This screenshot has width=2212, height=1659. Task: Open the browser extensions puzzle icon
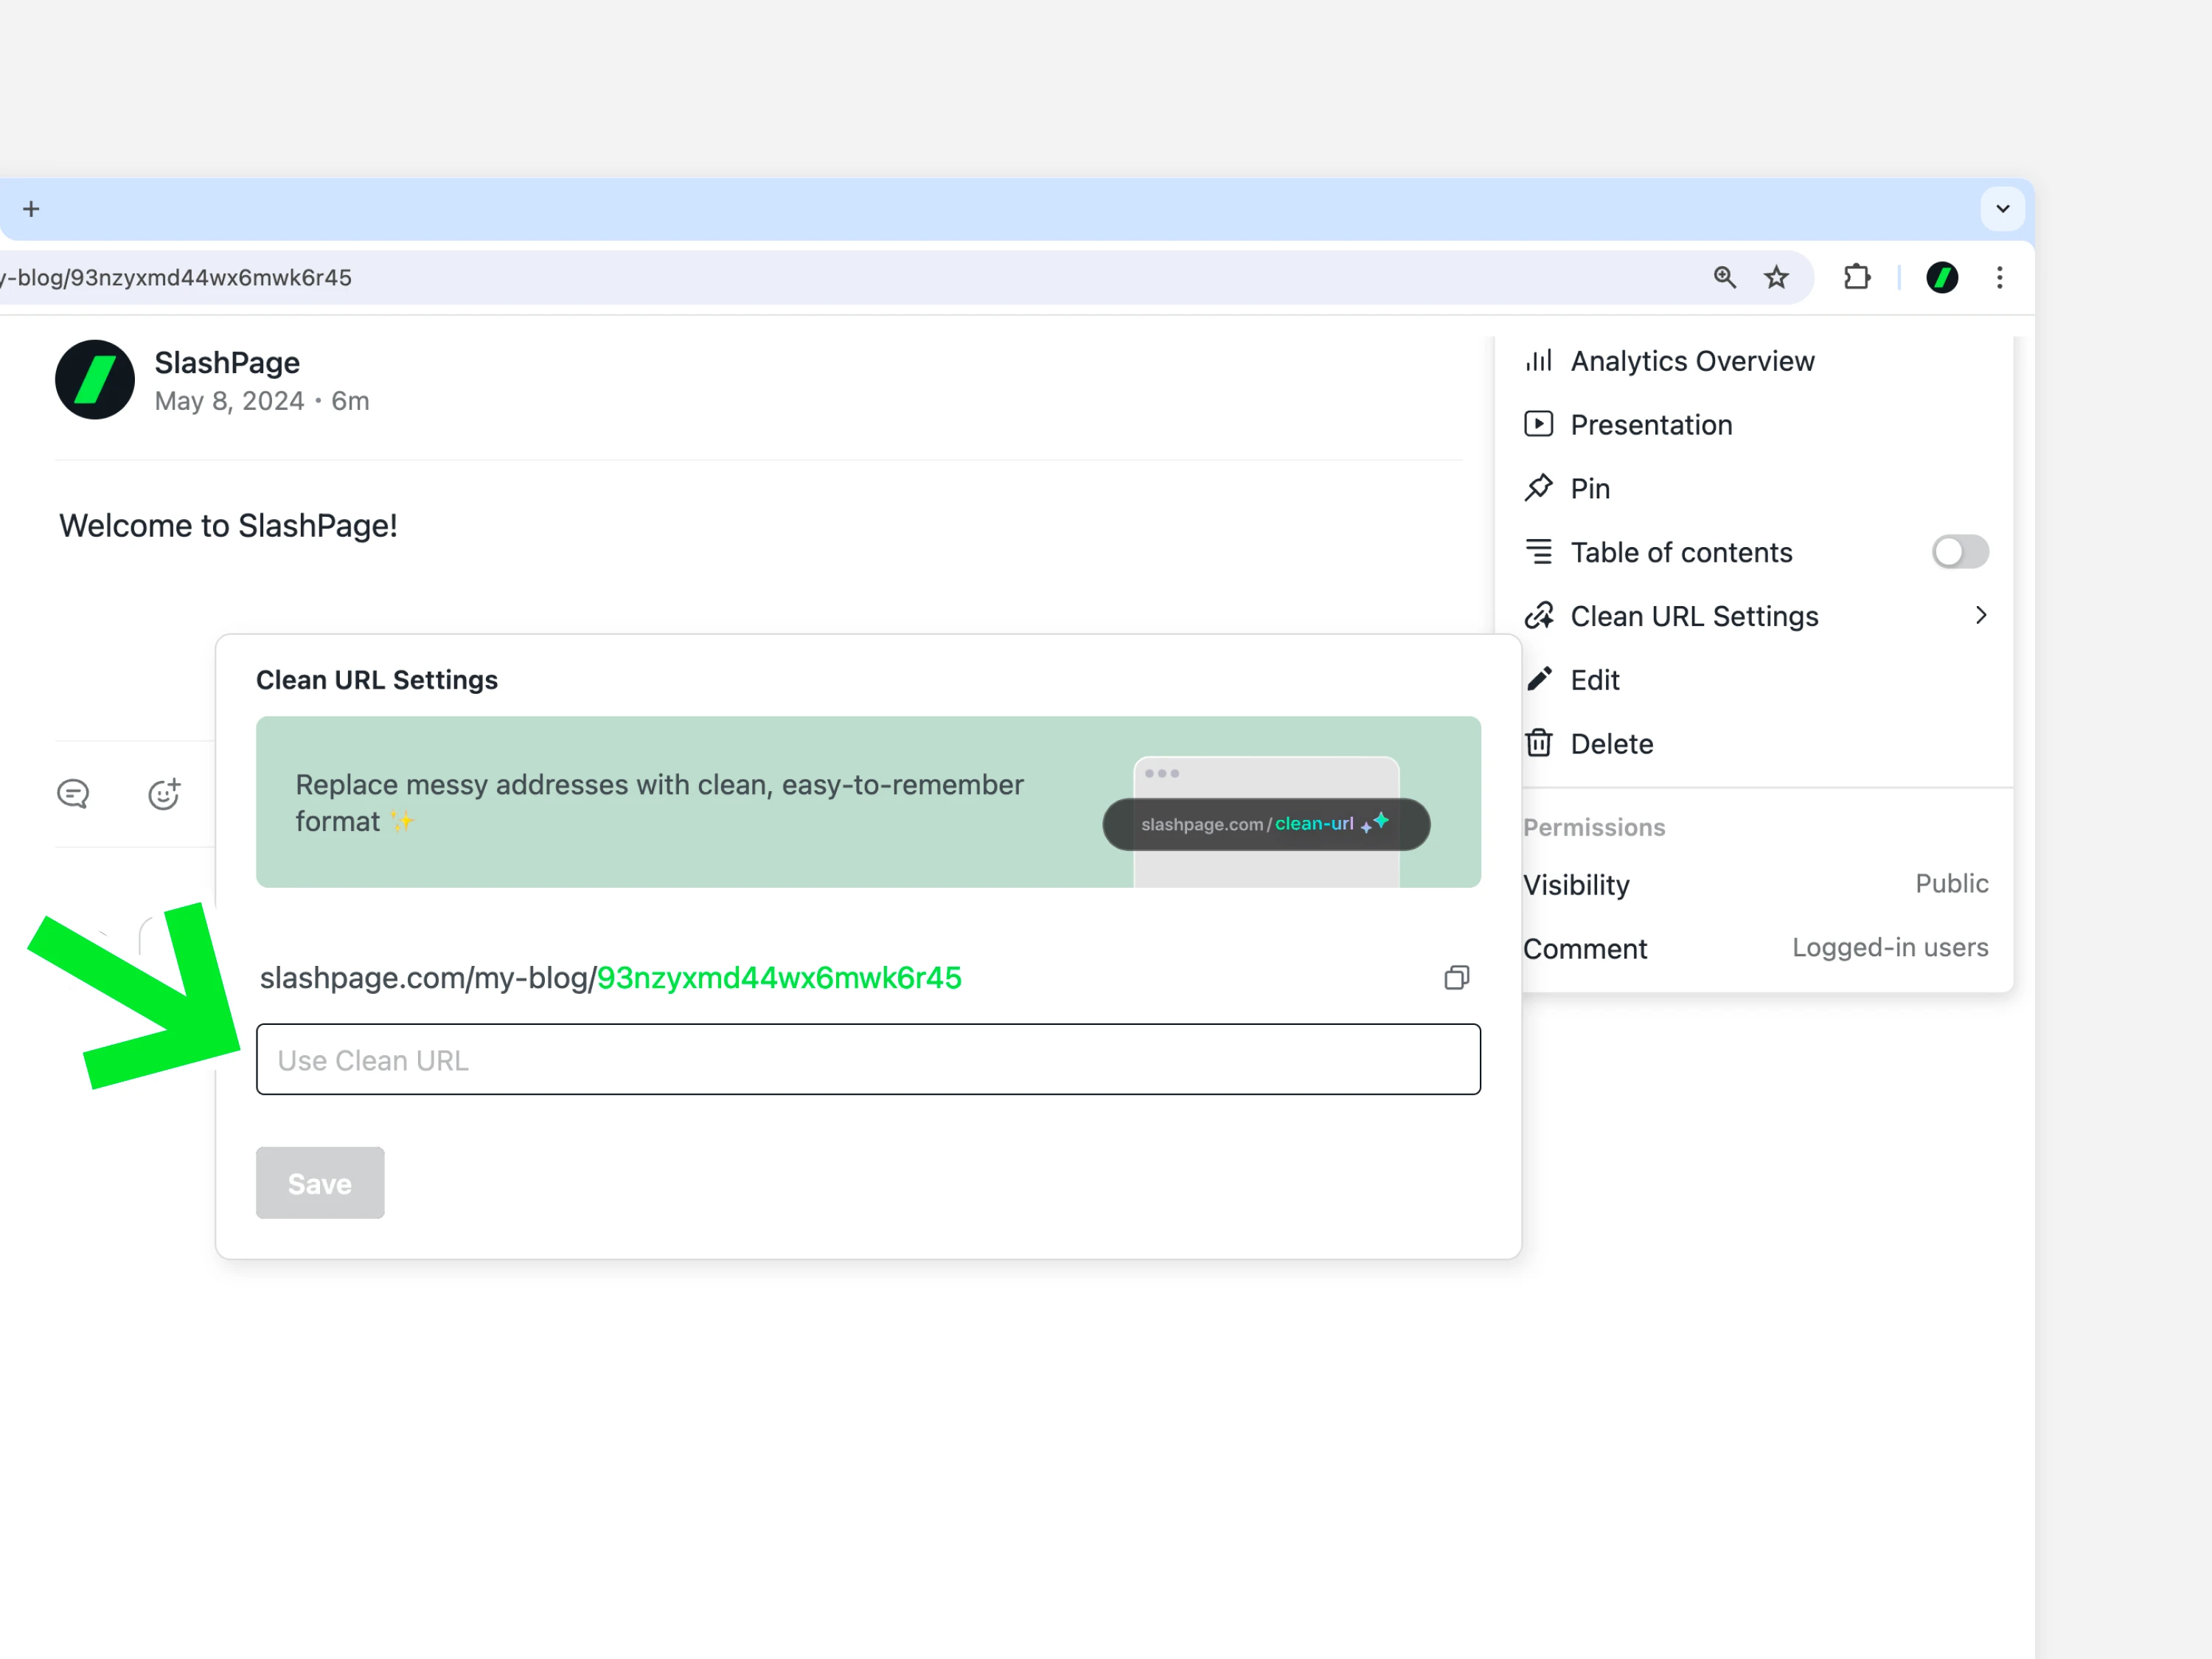point(1857,277)
